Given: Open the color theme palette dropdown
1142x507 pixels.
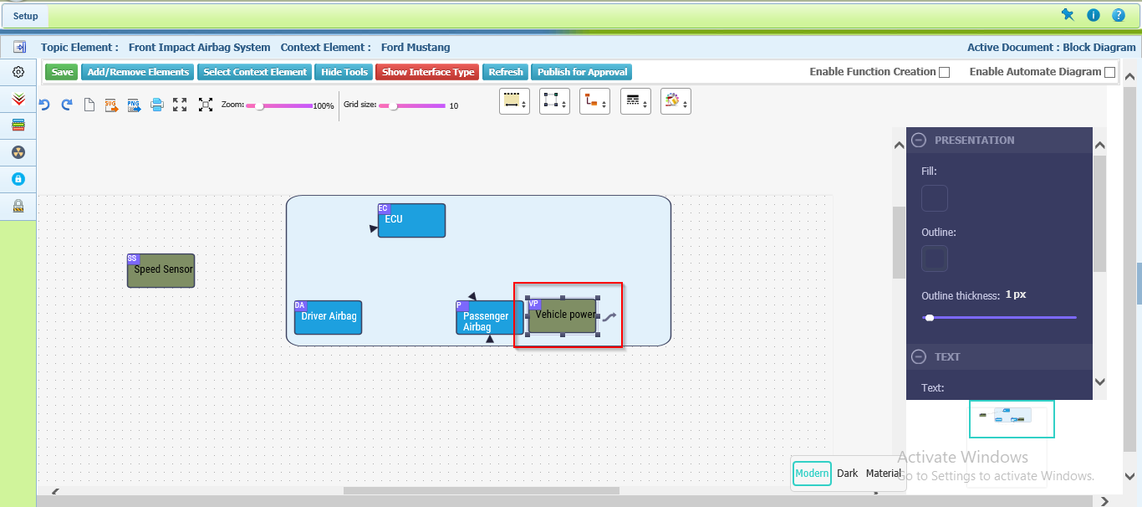Looking at the screenshot, I should pyautogui.click(x=676, y=101).
